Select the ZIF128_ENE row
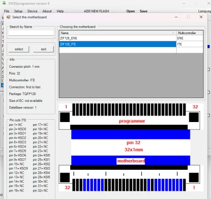The width and height of the screenshot is (211, 199). point(131,38)
